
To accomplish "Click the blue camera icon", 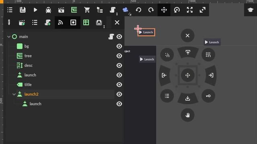I will click(x=125, y=10).
